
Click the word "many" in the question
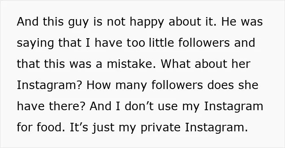point(131,86)
